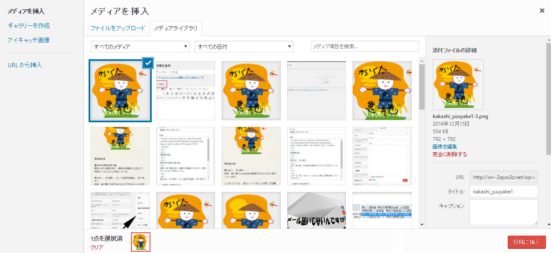Click 完全に削除する delete link
The image size is (551, 253).
click(x=450, y=154)
